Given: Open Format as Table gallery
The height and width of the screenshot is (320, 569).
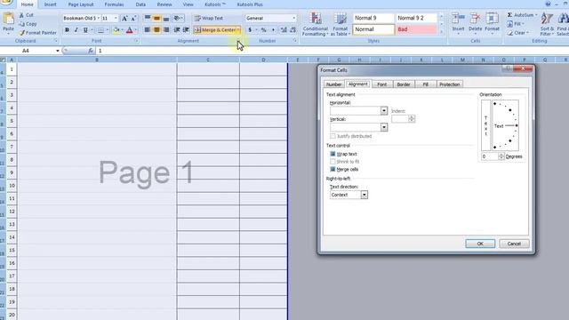Looking at the screenshot, I should [340, 24].
